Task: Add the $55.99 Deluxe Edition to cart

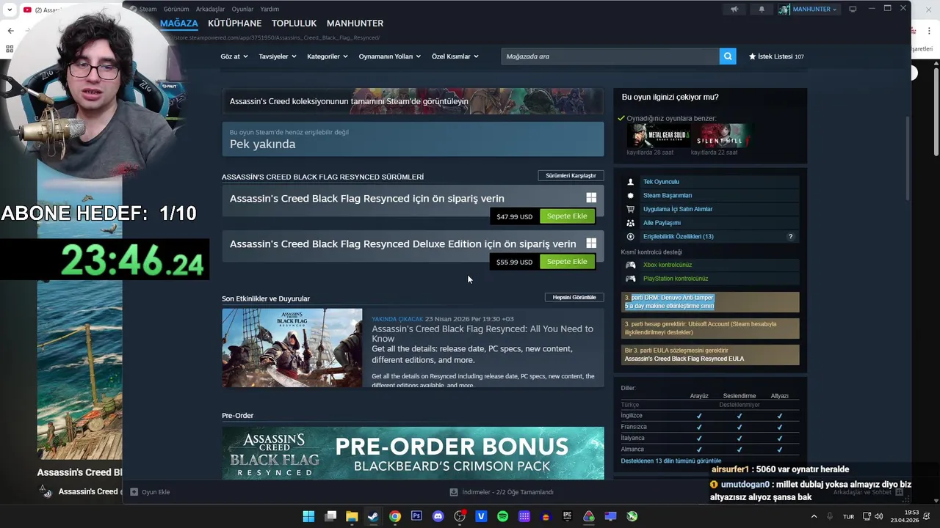Action: coord(567,262)
